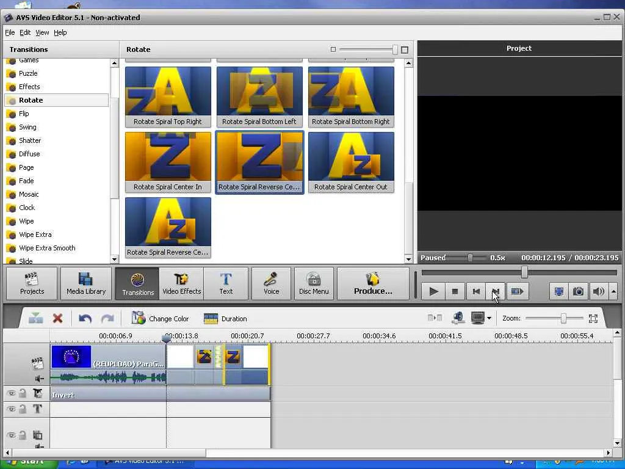Lock the text track
This screenshot has width=625, height=469.
[23, 409]
